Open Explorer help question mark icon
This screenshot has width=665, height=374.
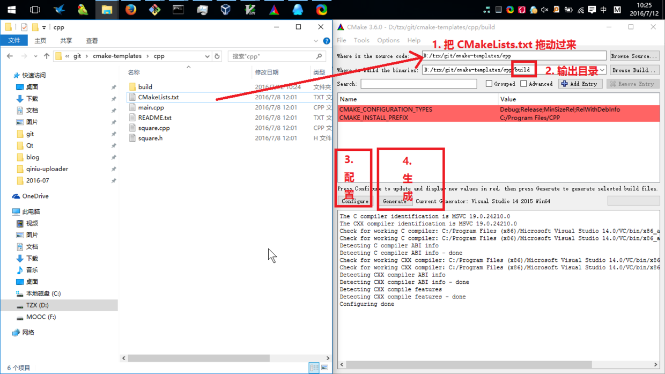[x=327, y=41]
